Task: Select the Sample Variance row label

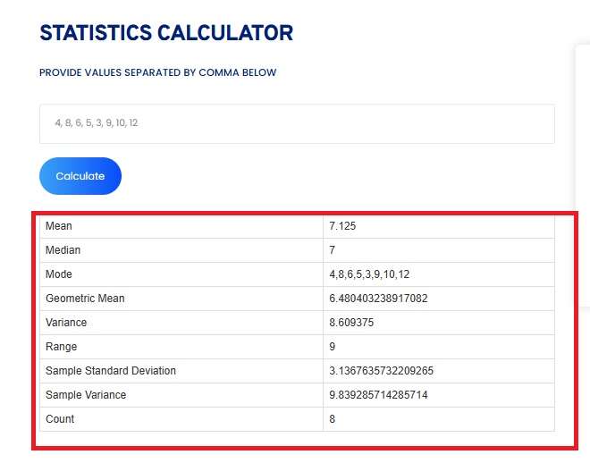Action: point(86,395)
